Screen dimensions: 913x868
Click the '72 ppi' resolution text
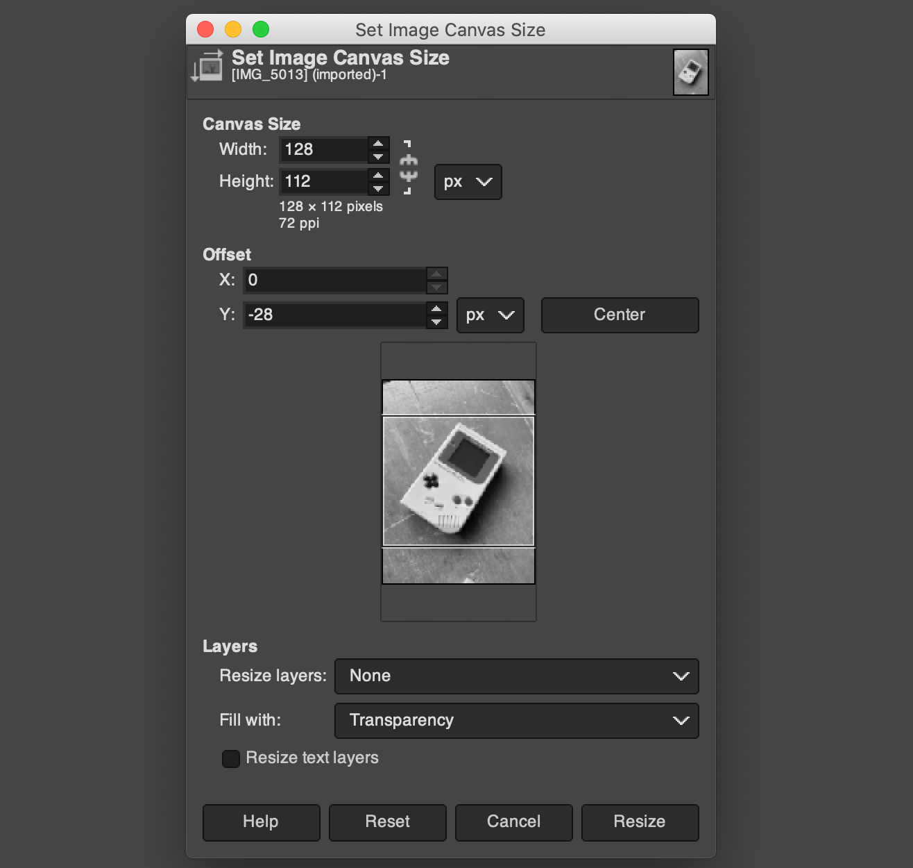299,224
